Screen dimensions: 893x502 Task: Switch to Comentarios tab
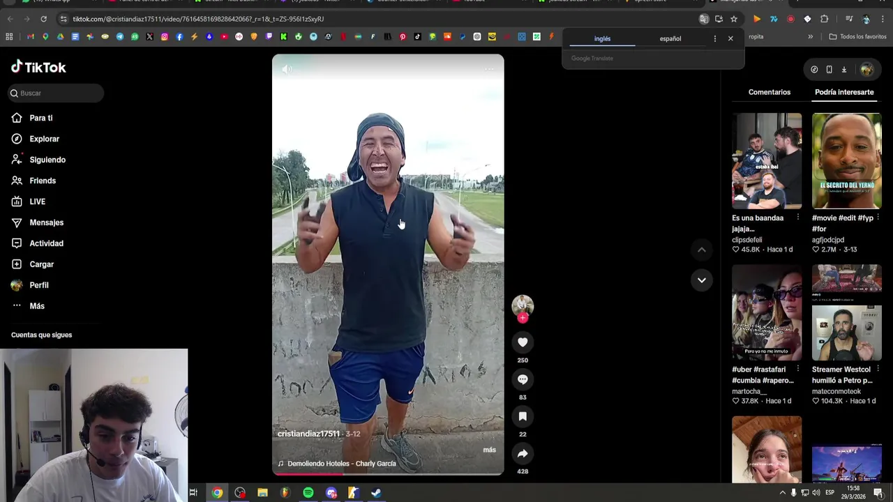click(x=770, y=92)
